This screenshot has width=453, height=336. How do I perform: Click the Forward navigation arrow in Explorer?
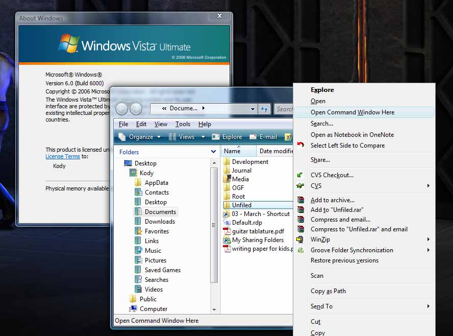click(x=136, y=109)
